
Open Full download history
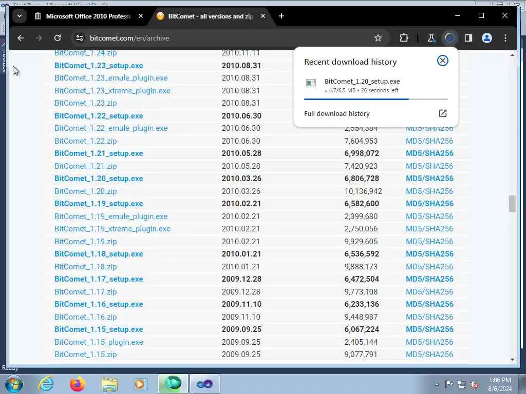point(337,113)
